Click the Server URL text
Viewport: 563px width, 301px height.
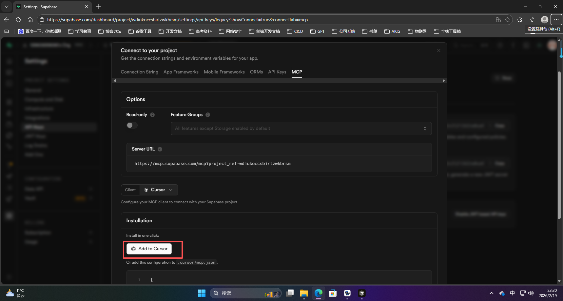point(212,164)
